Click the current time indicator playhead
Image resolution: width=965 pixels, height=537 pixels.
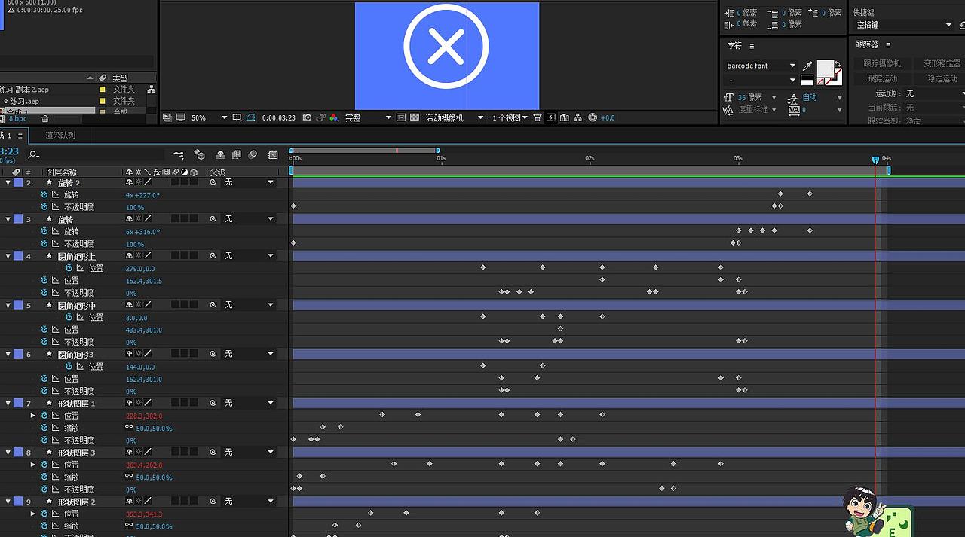(875, 160)
